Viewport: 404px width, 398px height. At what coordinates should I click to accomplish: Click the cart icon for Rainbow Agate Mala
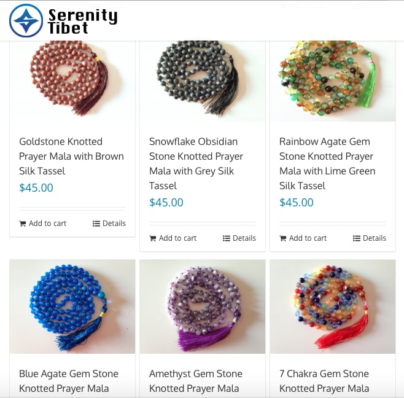pos(283,238)
